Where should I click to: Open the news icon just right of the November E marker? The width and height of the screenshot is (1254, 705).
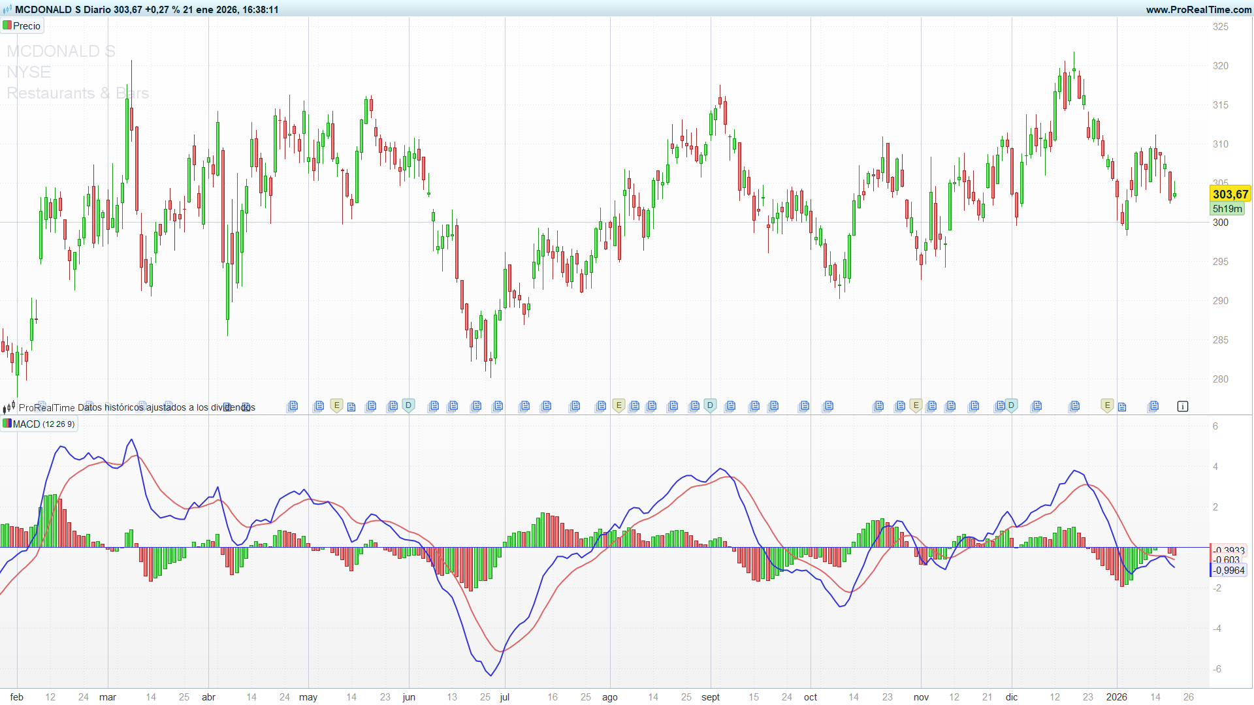tap(931, 406)
